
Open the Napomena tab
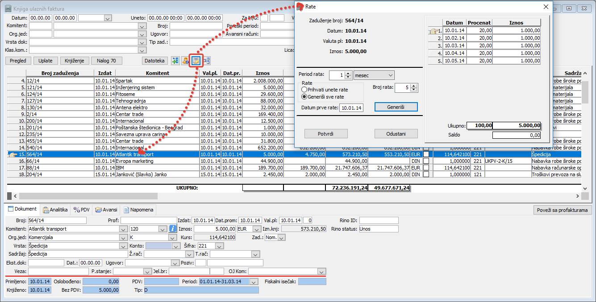(x=138, y=210)
